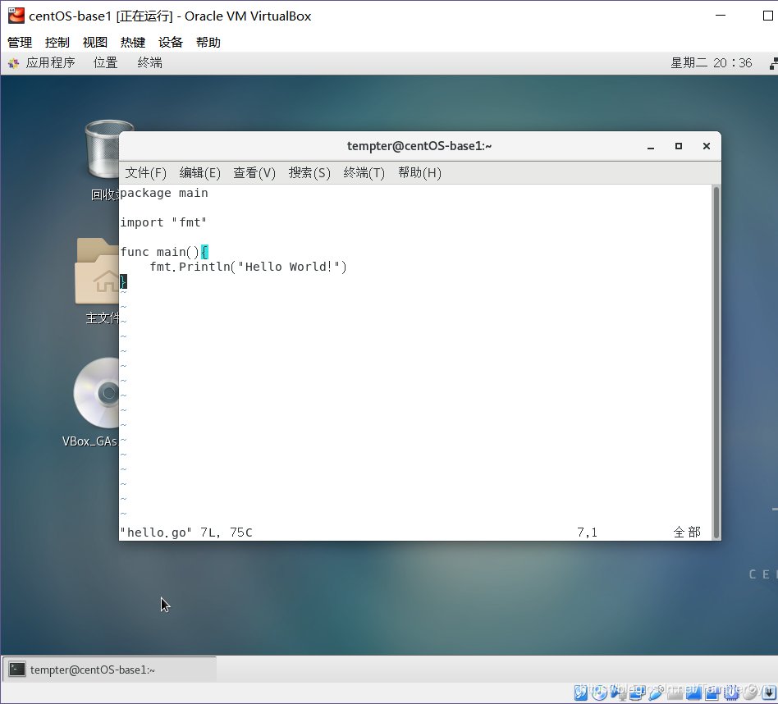Click the 星期二 20:36 clock
778x704 pixels.
(711, 63)
